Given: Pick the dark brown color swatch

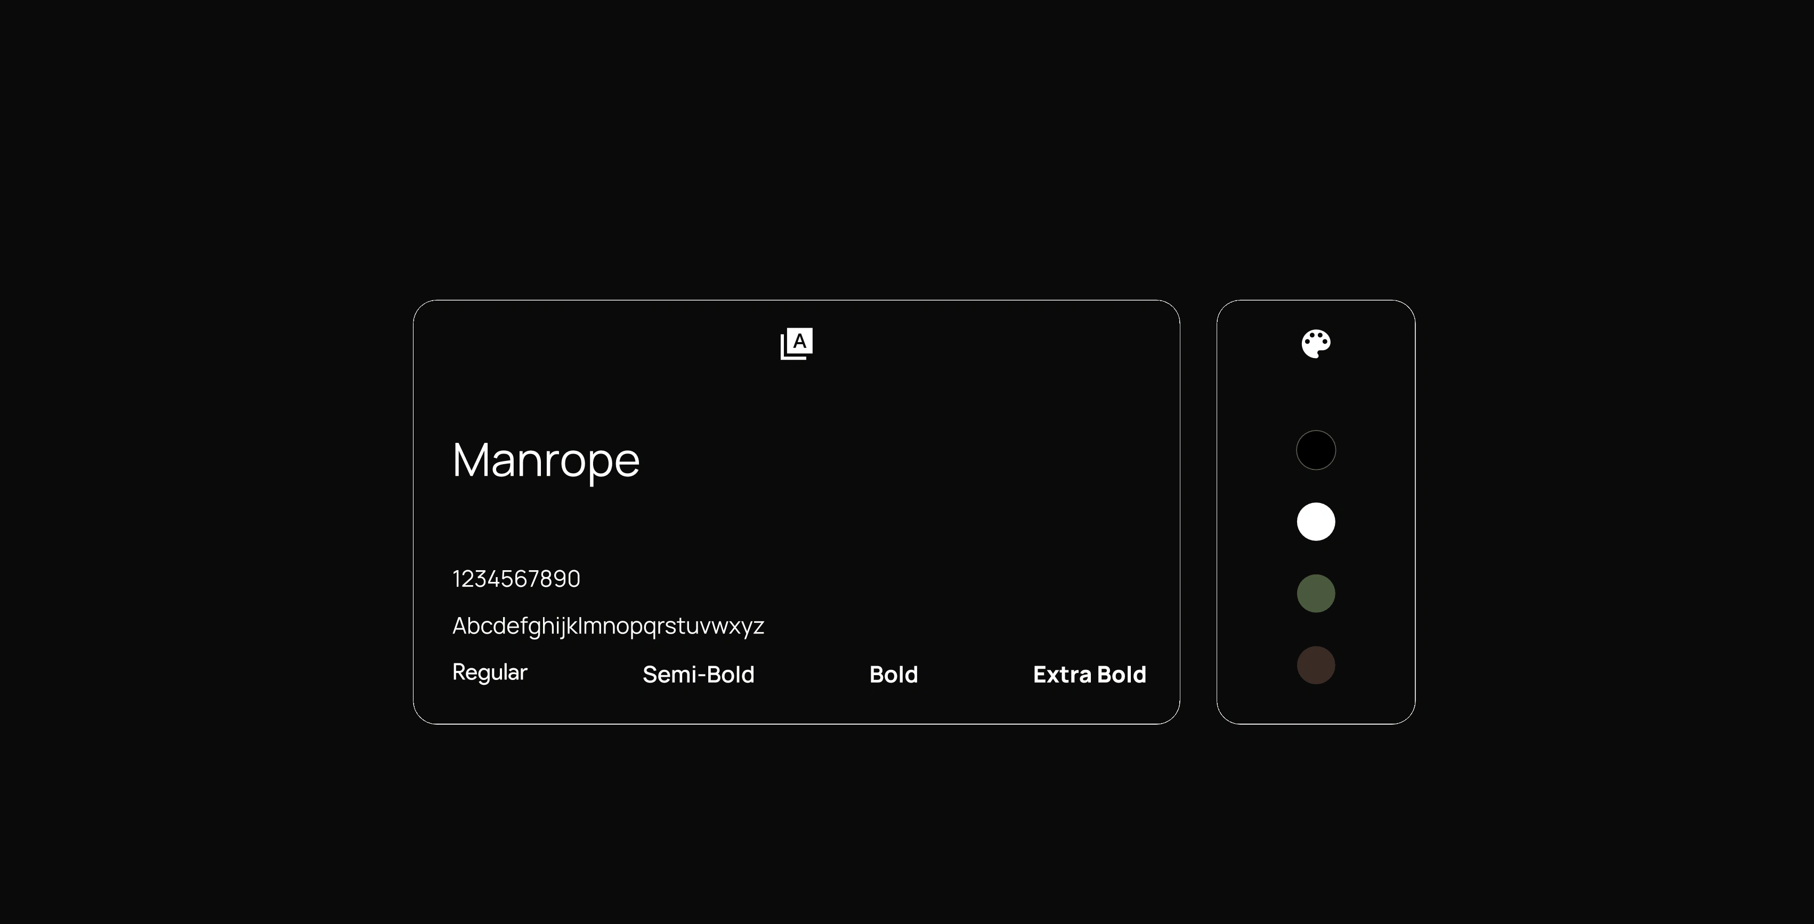Looking at the screenshot, I should [1315, 665].
